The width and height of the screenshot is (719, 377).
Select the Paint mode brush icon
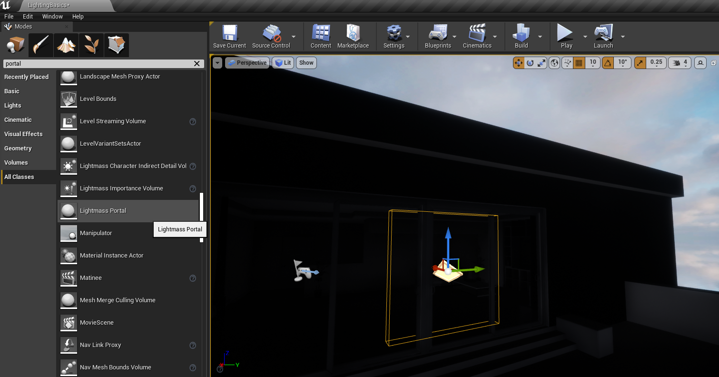[x=41, y=46]
